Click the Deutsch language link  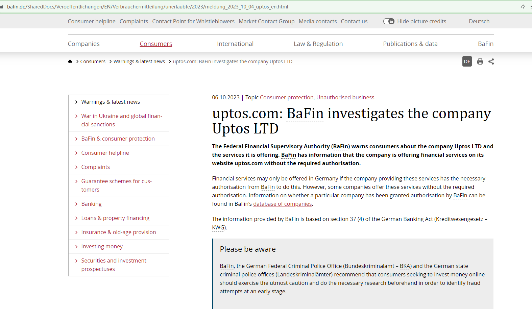tap(479, 21)
